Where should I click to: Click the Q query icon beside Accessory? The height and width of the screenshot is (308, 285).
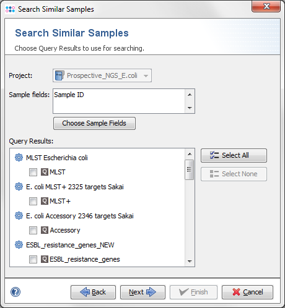(x=45, y=230)
